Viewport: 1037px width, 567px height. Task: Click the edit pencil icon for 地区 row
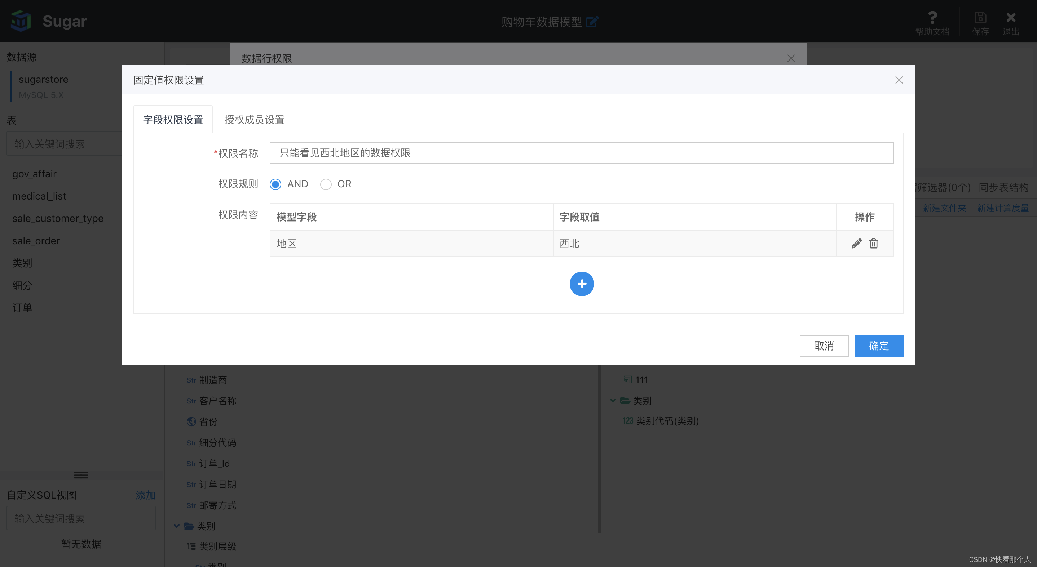point(857,243)
